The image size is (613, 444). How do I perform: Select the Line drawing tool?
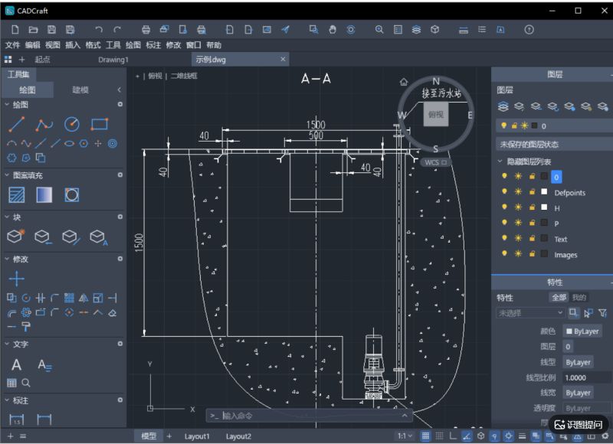[16, 124]
